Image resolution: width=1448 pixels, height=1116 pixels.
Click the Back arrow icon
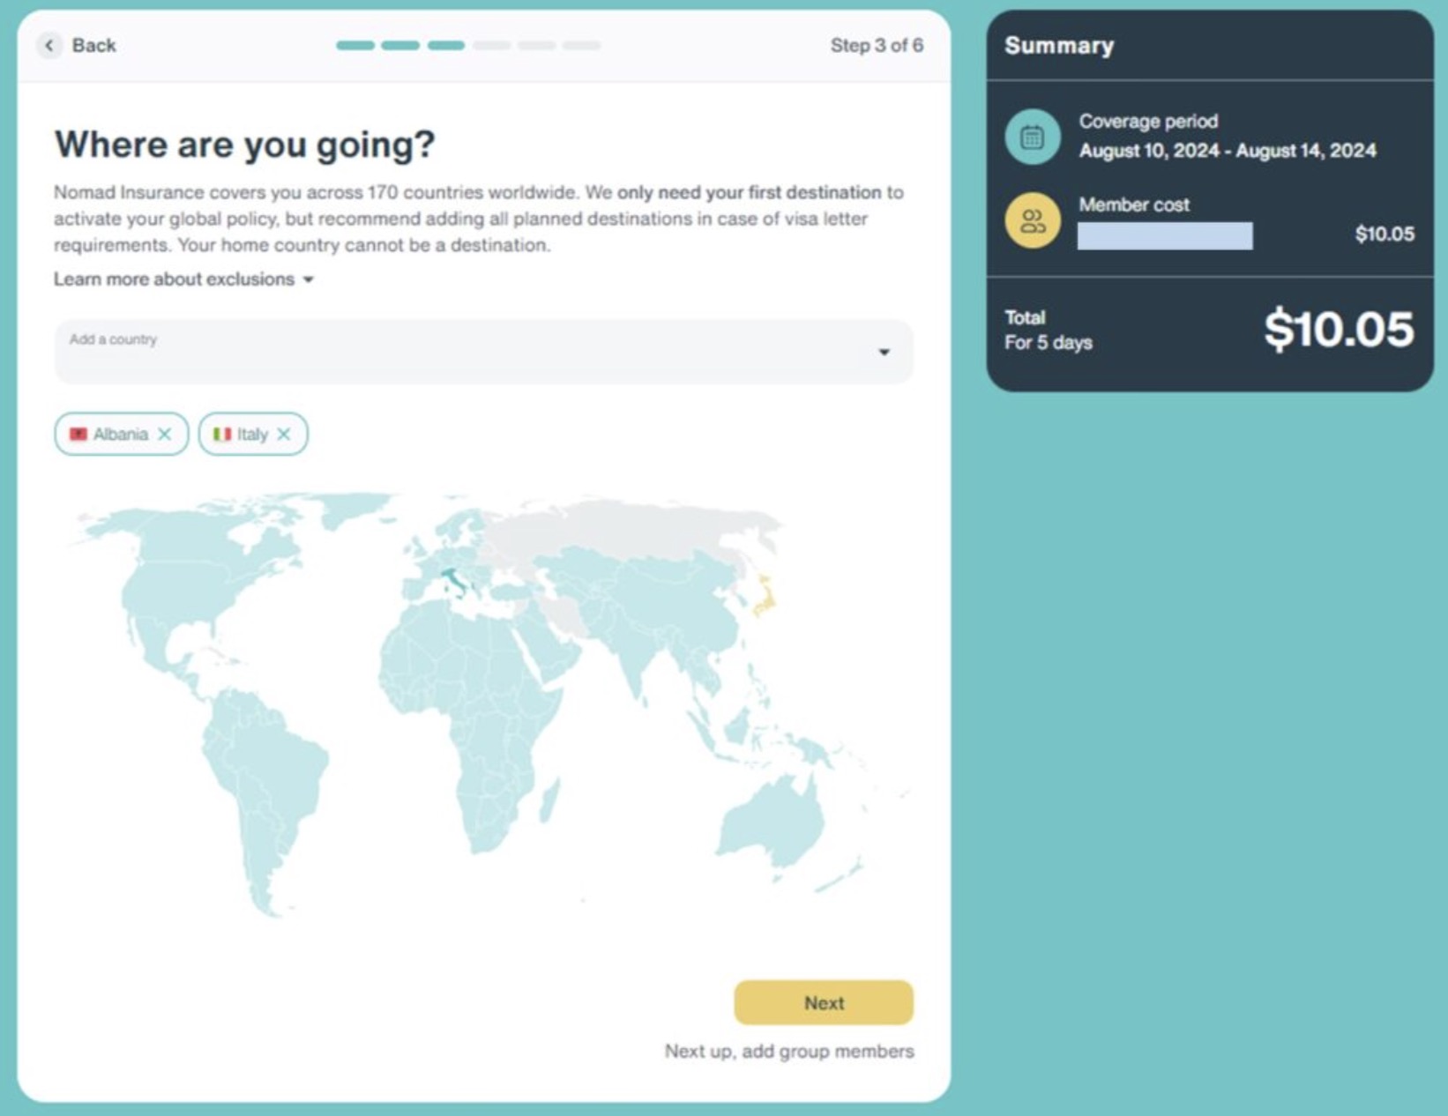(49, 45)
